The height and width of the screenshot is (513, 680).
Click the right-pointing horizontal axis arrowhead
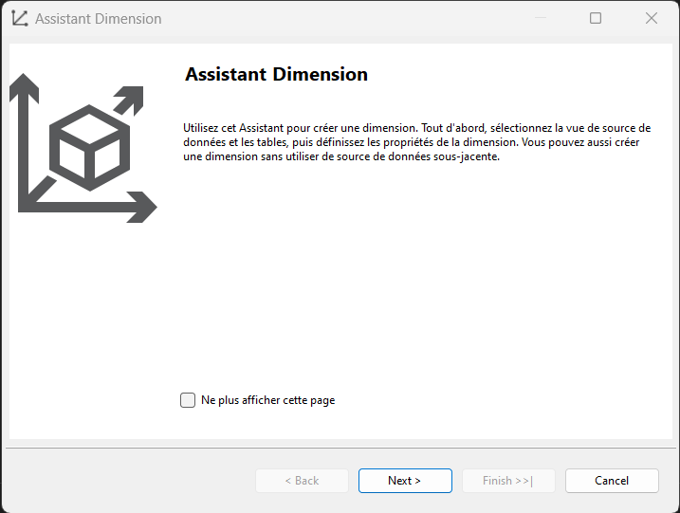(143, 207)
